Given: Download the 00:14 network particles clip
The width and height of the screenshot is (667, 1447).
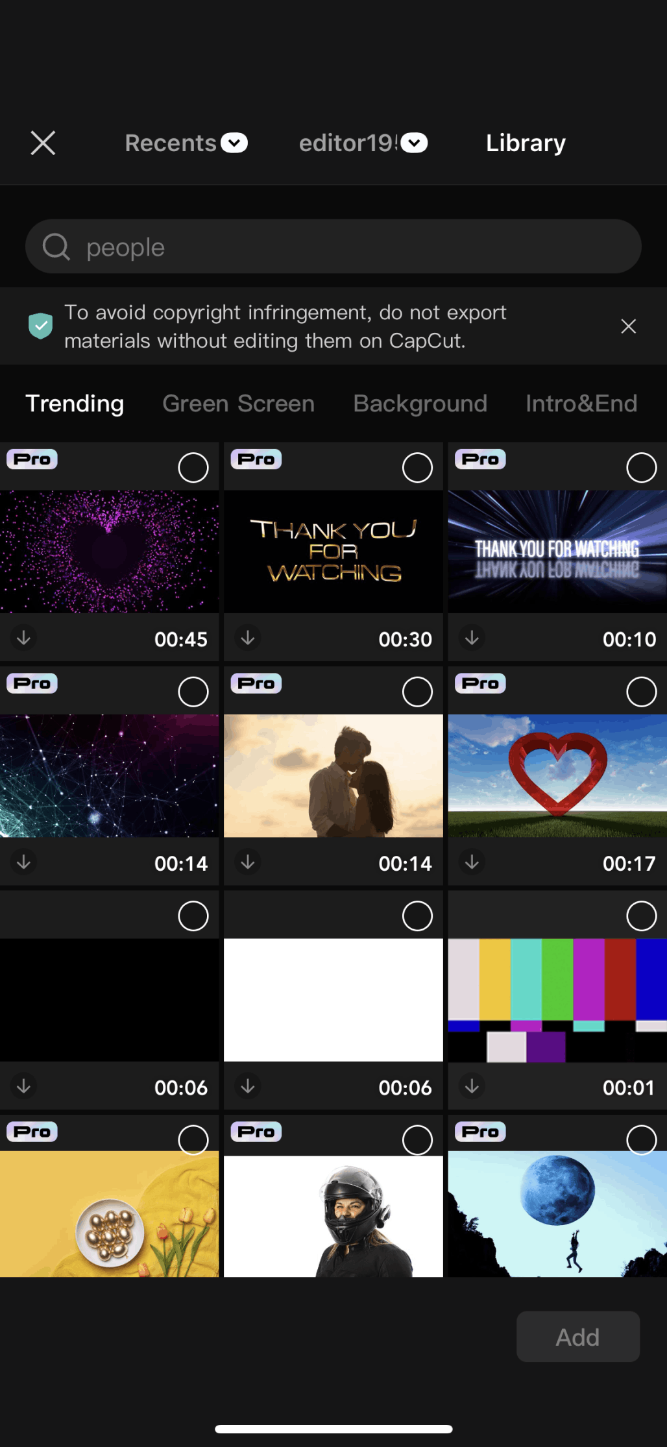Looking at the screenshot, I should pyautogui.click(x=24, y=862).
